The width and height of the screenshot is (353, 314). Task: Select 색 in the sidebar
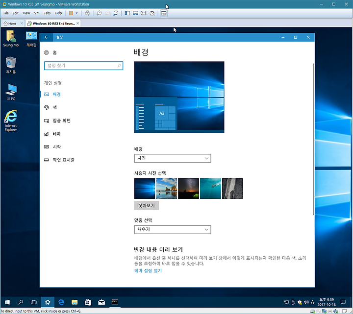(x=50, y=107)
